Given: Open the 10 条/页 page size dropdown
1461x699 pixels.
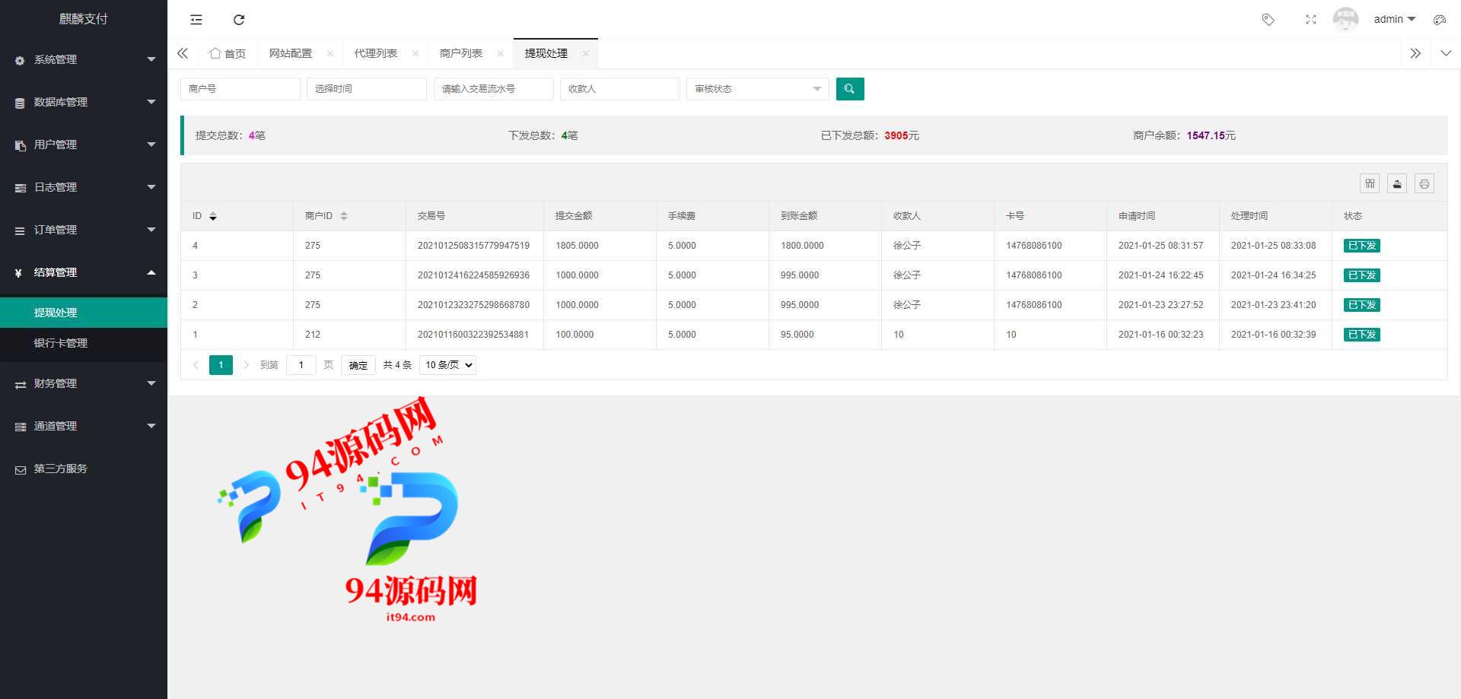Looking at the screenshot, I should click(447, 365).
